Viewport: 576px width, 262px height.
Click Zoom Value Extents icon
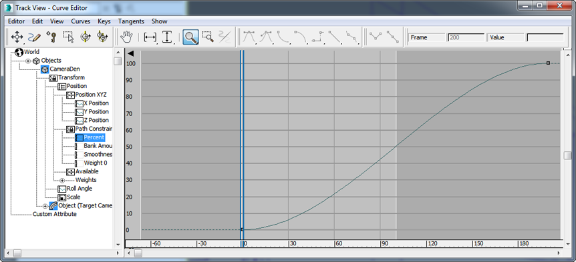168,37
